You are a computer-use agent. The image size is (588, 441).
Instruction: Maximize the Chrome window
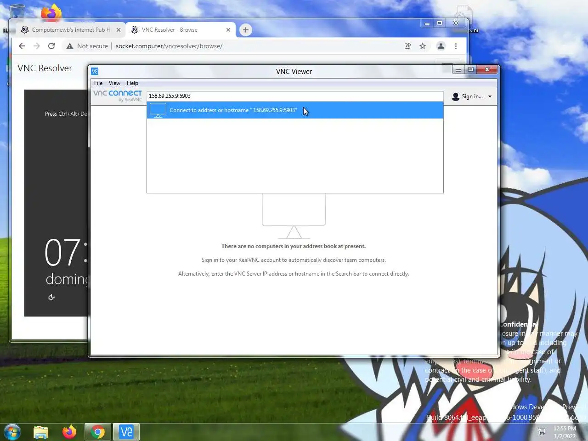(x=440, y=23)
